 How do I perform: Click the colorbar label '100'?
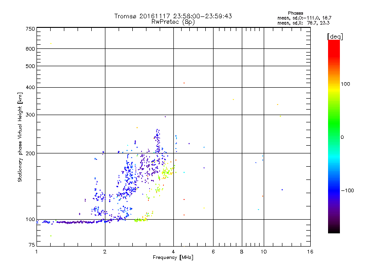345,84
